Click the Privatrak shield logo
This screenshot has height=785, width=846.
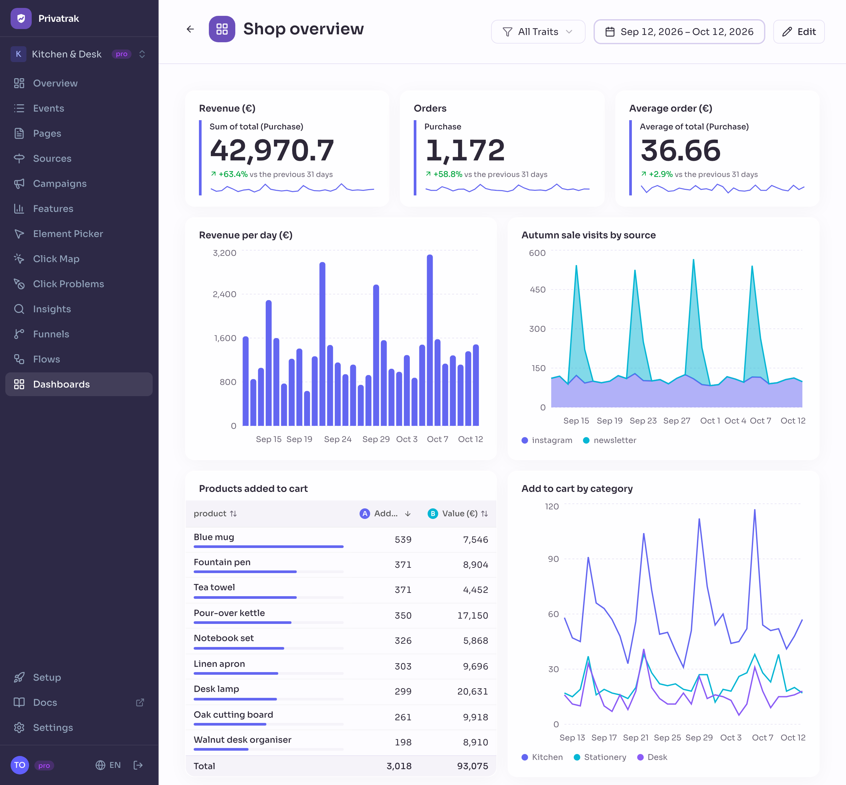(x=21, y=18)
